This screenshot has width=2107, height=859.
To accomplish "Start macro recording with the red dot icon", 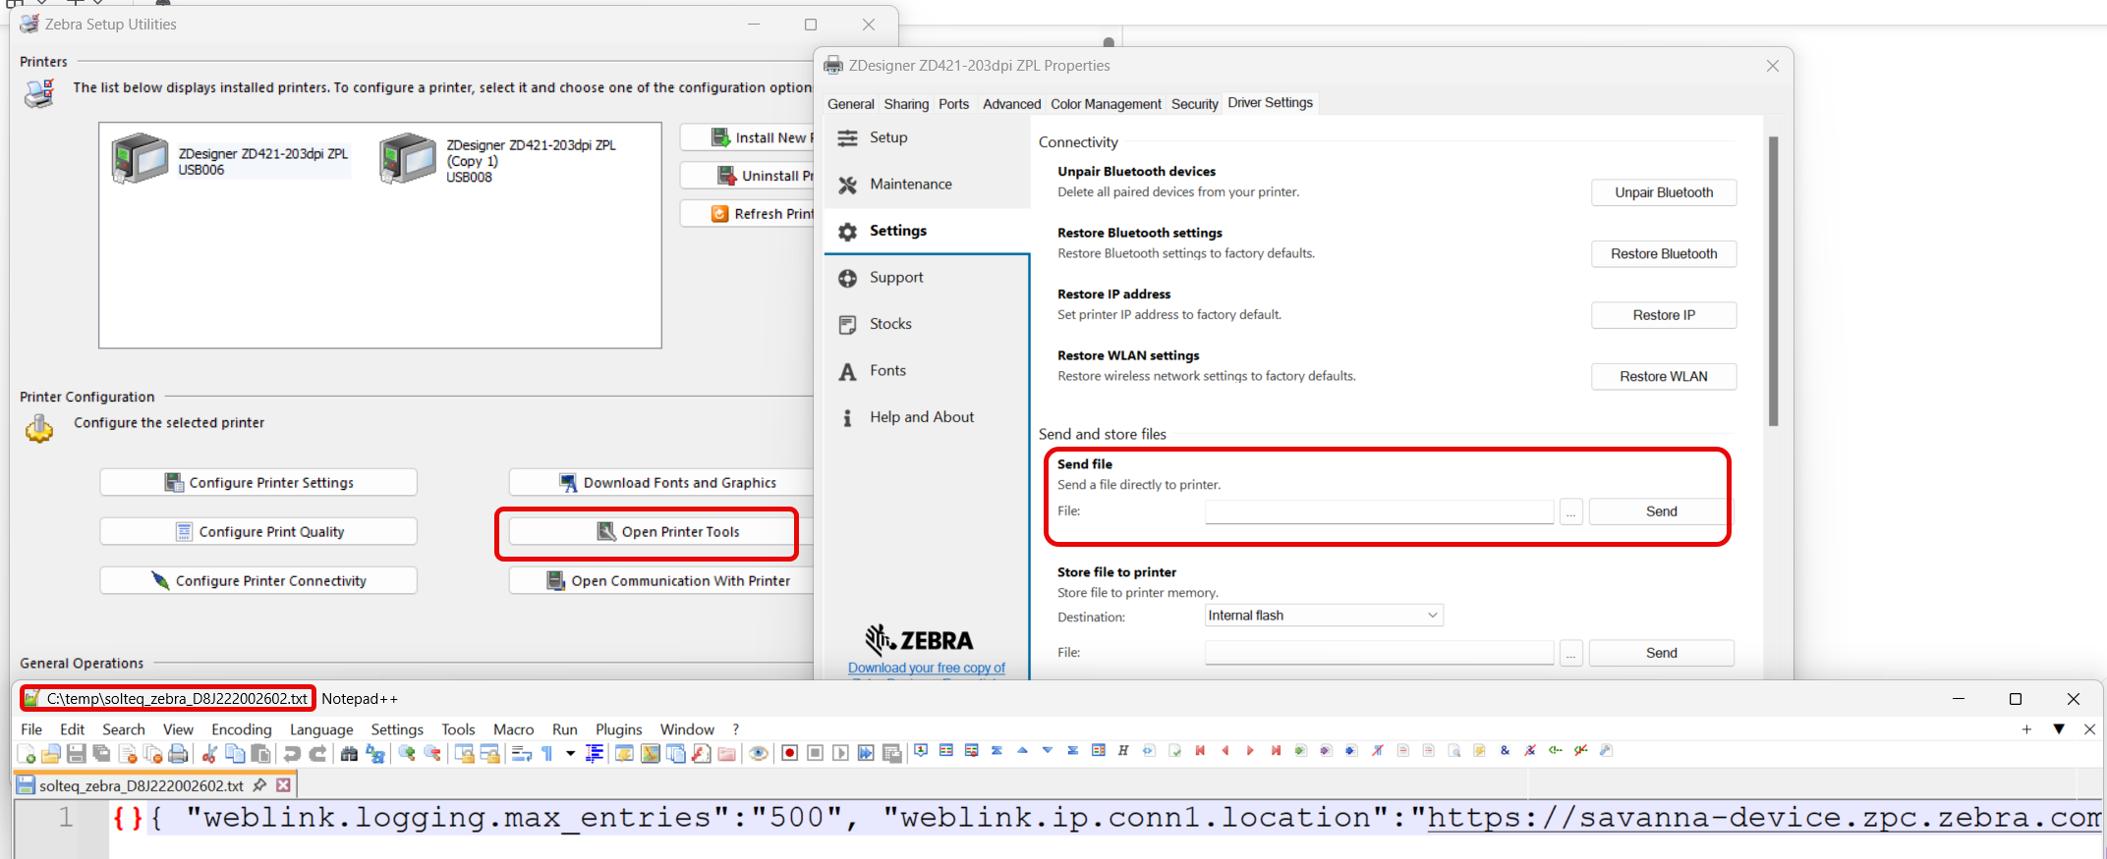I will point(789,754).
